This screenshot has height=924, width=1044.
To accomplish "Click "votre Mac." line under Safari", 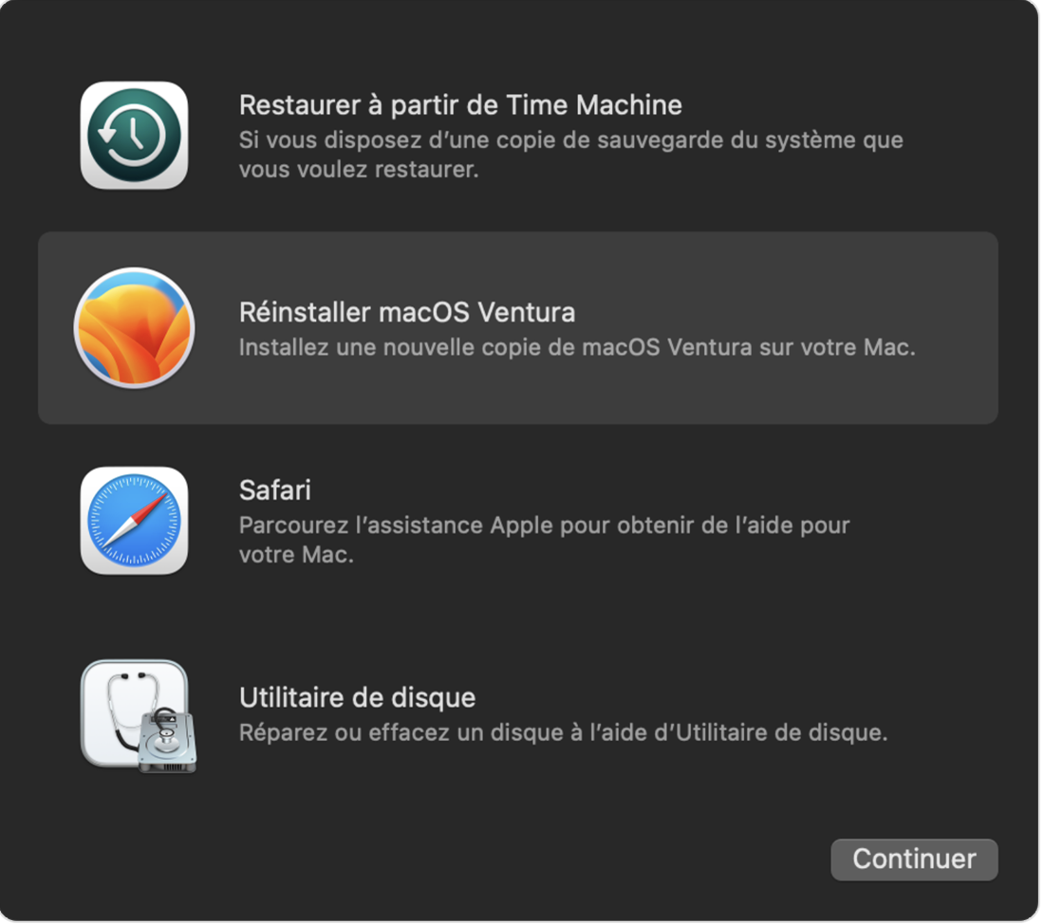I will [296, 555].
